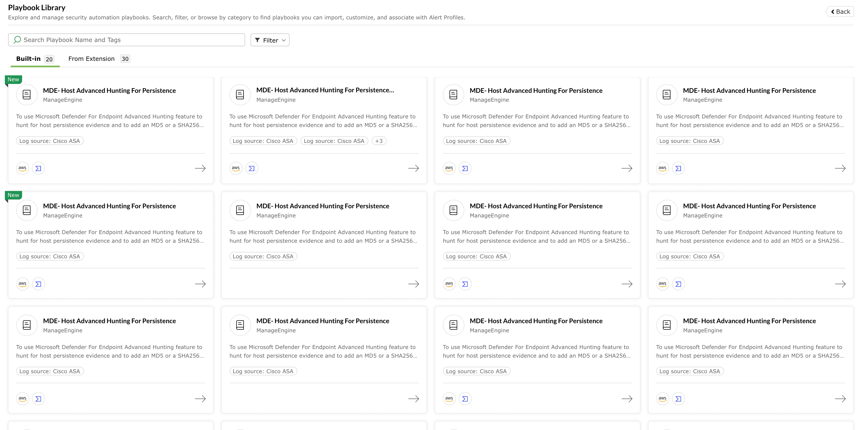Viewport: 862px width, 430px height.
Task: Click the second Log source: Cisco ASA tag beside +3
Action: click(334, 141)
